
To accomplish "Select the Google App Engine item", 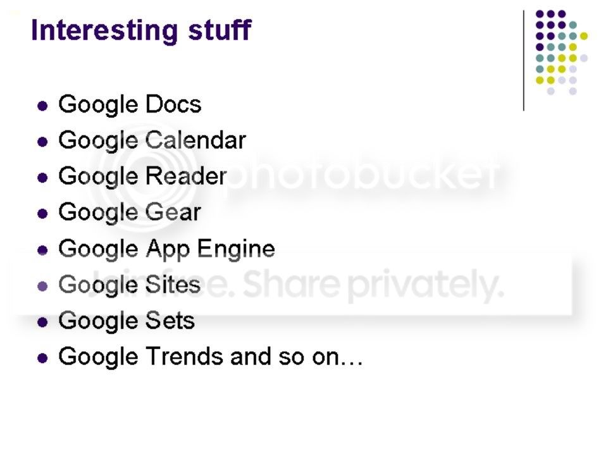I will click(x=166, y=249).
